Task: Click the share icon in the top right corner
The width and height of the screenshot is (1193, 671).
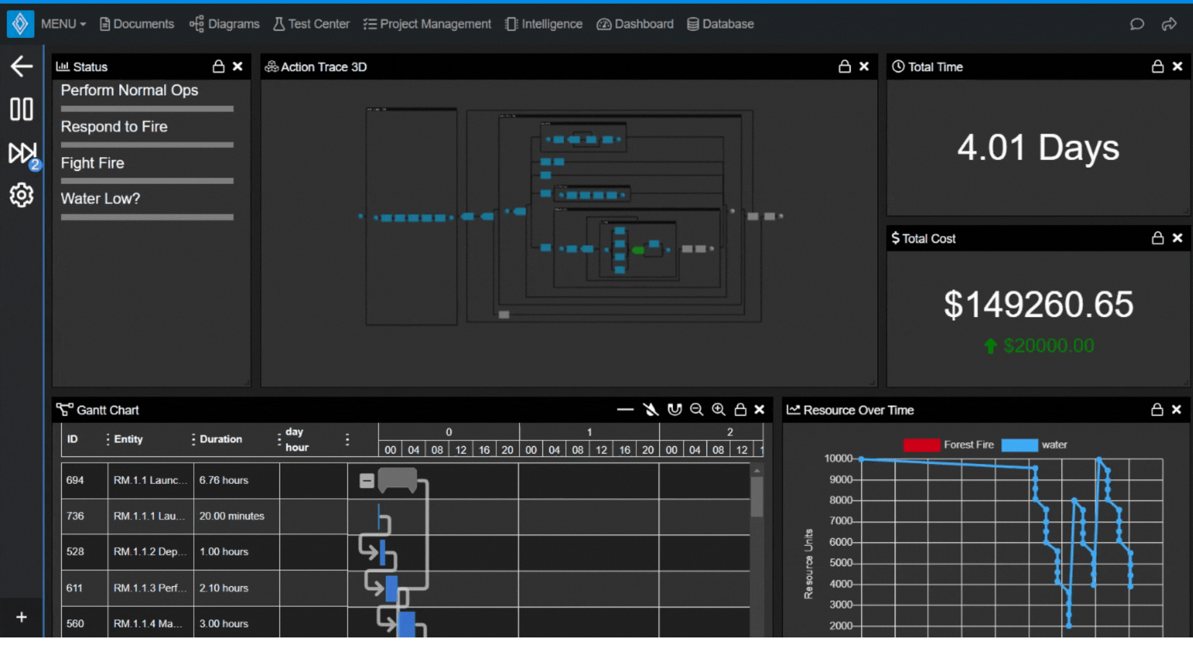Action: pos(1169,24)
